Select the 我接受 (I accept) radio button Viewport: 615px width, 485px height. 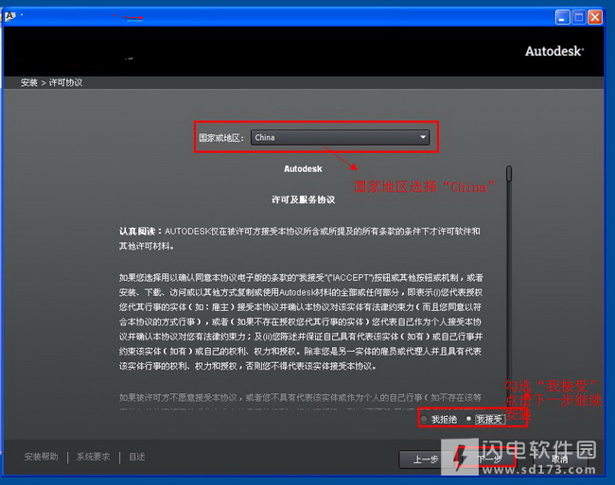point(468,419)
